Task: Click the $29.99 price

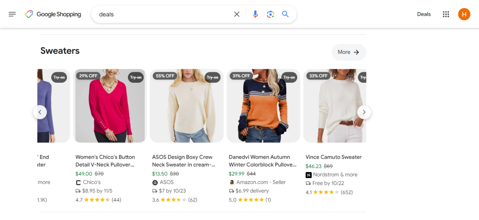Action: pyautogui.click(x=236, y=174)
